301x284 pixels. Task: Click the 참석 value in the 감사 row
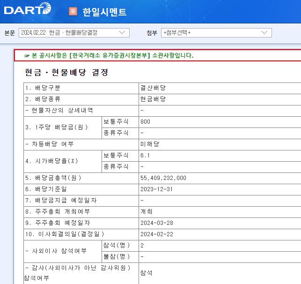tap(146, 273)
